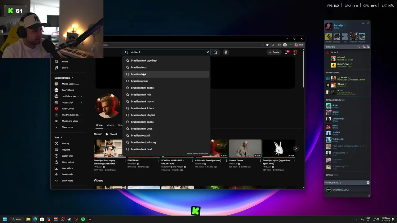Expand the You section chevron
Viewport: 397px width, 223px height.
point(61,138)
